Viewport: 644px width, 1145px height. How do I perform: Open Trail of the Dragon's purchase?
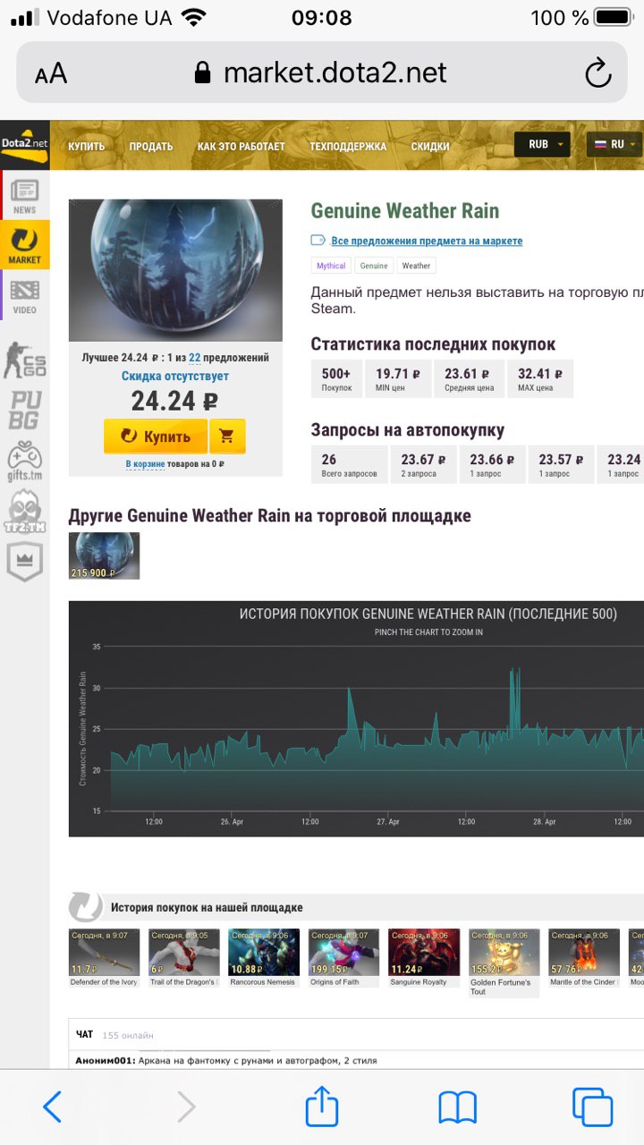pos(183,958)
